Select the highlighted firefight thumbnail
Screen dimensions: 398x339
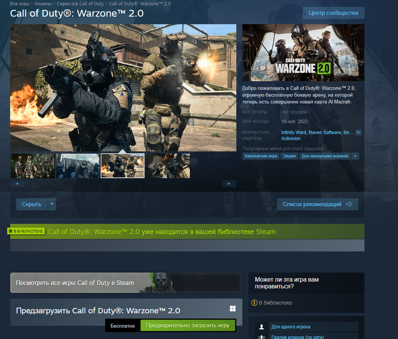coord(123,166)
